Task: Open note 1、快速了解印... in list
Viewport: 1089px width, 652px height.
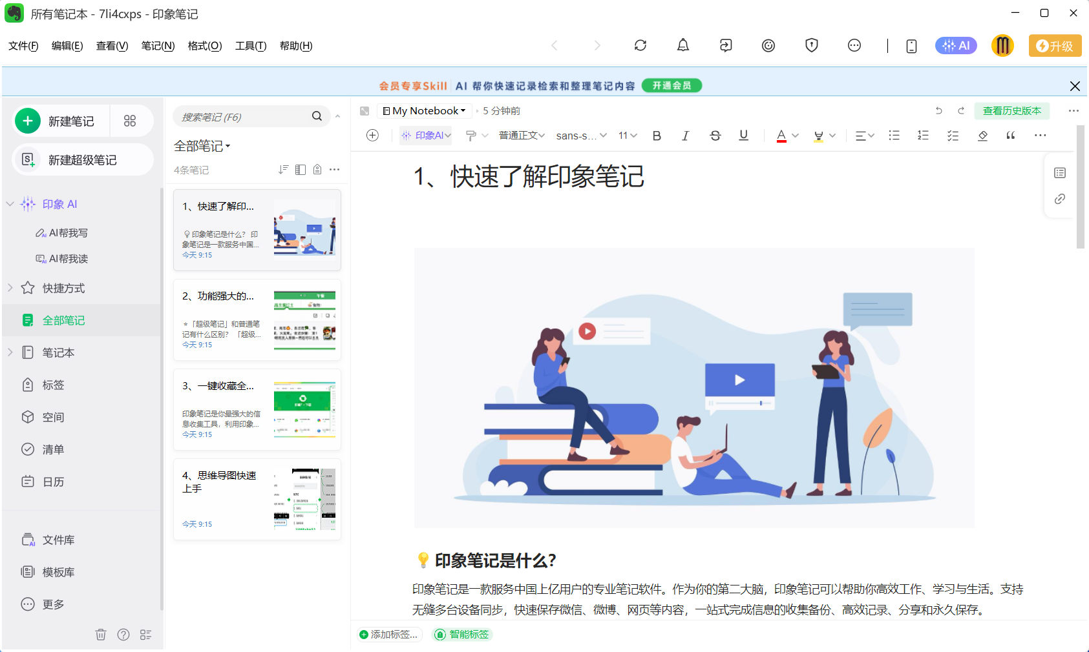Action: point(257,230)
